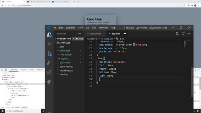Screen dimensions: 201x113
Task: Bookmark page with the star icon
Action: (184, 6)
